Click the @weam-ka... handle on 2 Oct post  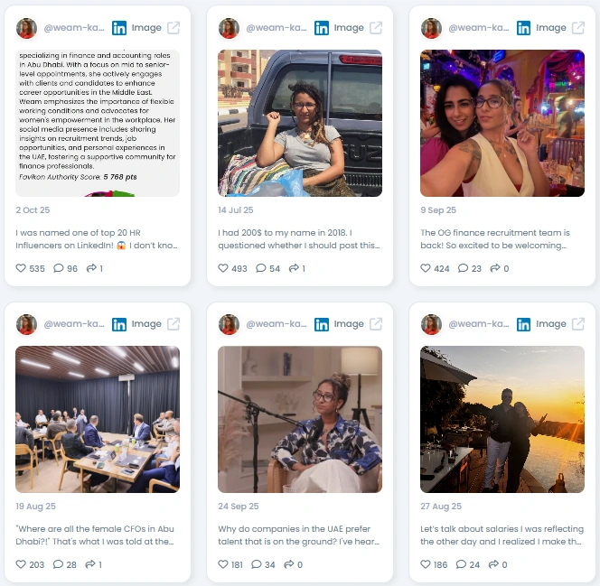point(74,27)
